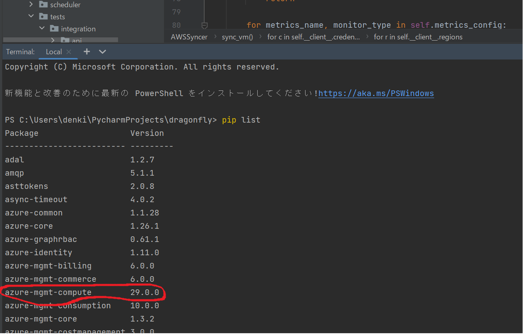Collapse the tests folder chevron
523x334 pixels.
point(31,17)
